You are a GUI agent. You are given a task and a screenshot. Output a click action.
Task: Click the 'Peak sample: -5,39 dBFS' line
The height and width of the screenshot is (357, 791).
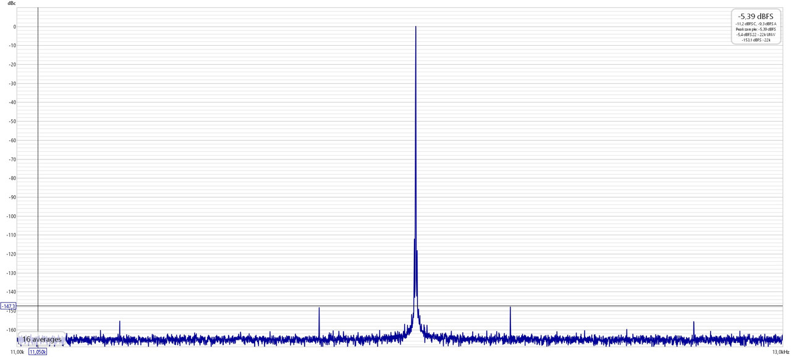[x=755, y=29]
